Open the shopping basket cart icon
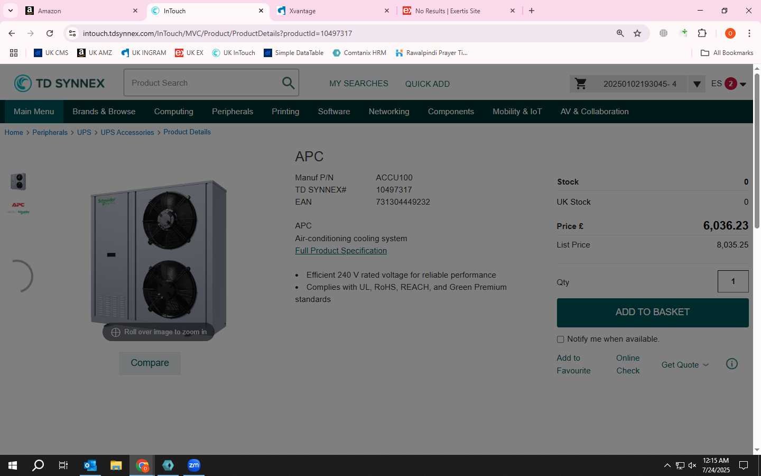This screenshot has height=476, width=761. (x=581, y=84)
